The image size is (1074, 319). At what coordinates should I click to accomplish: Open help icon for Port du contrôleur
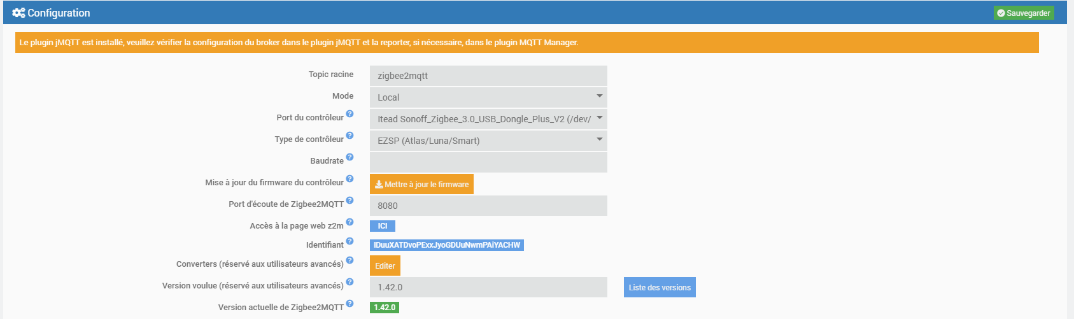[350, 114]
